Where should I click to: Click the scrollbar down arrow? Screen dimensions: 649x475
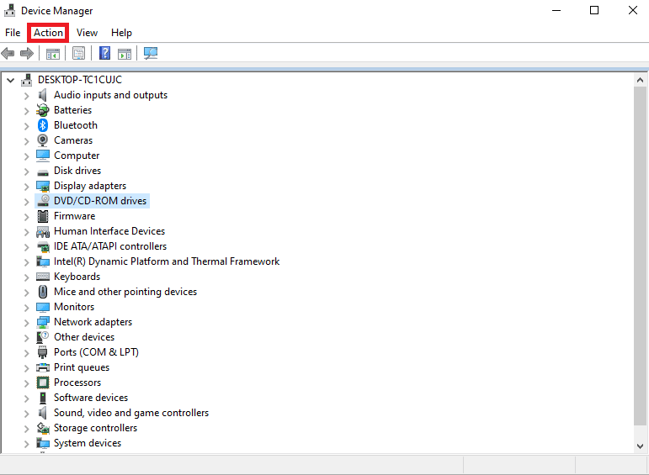(x=640, y=446)
